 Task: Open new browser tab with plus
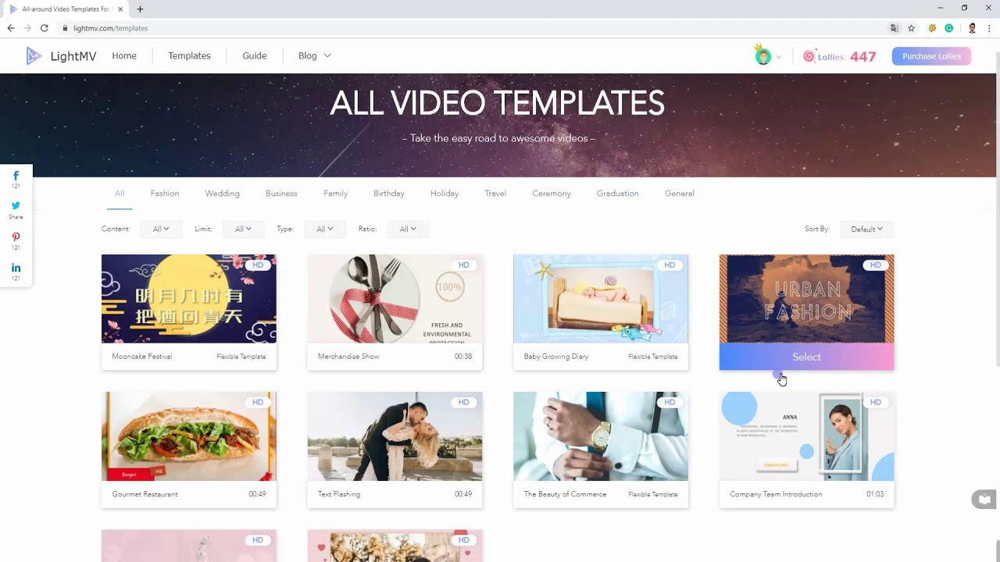click(140, 9)
